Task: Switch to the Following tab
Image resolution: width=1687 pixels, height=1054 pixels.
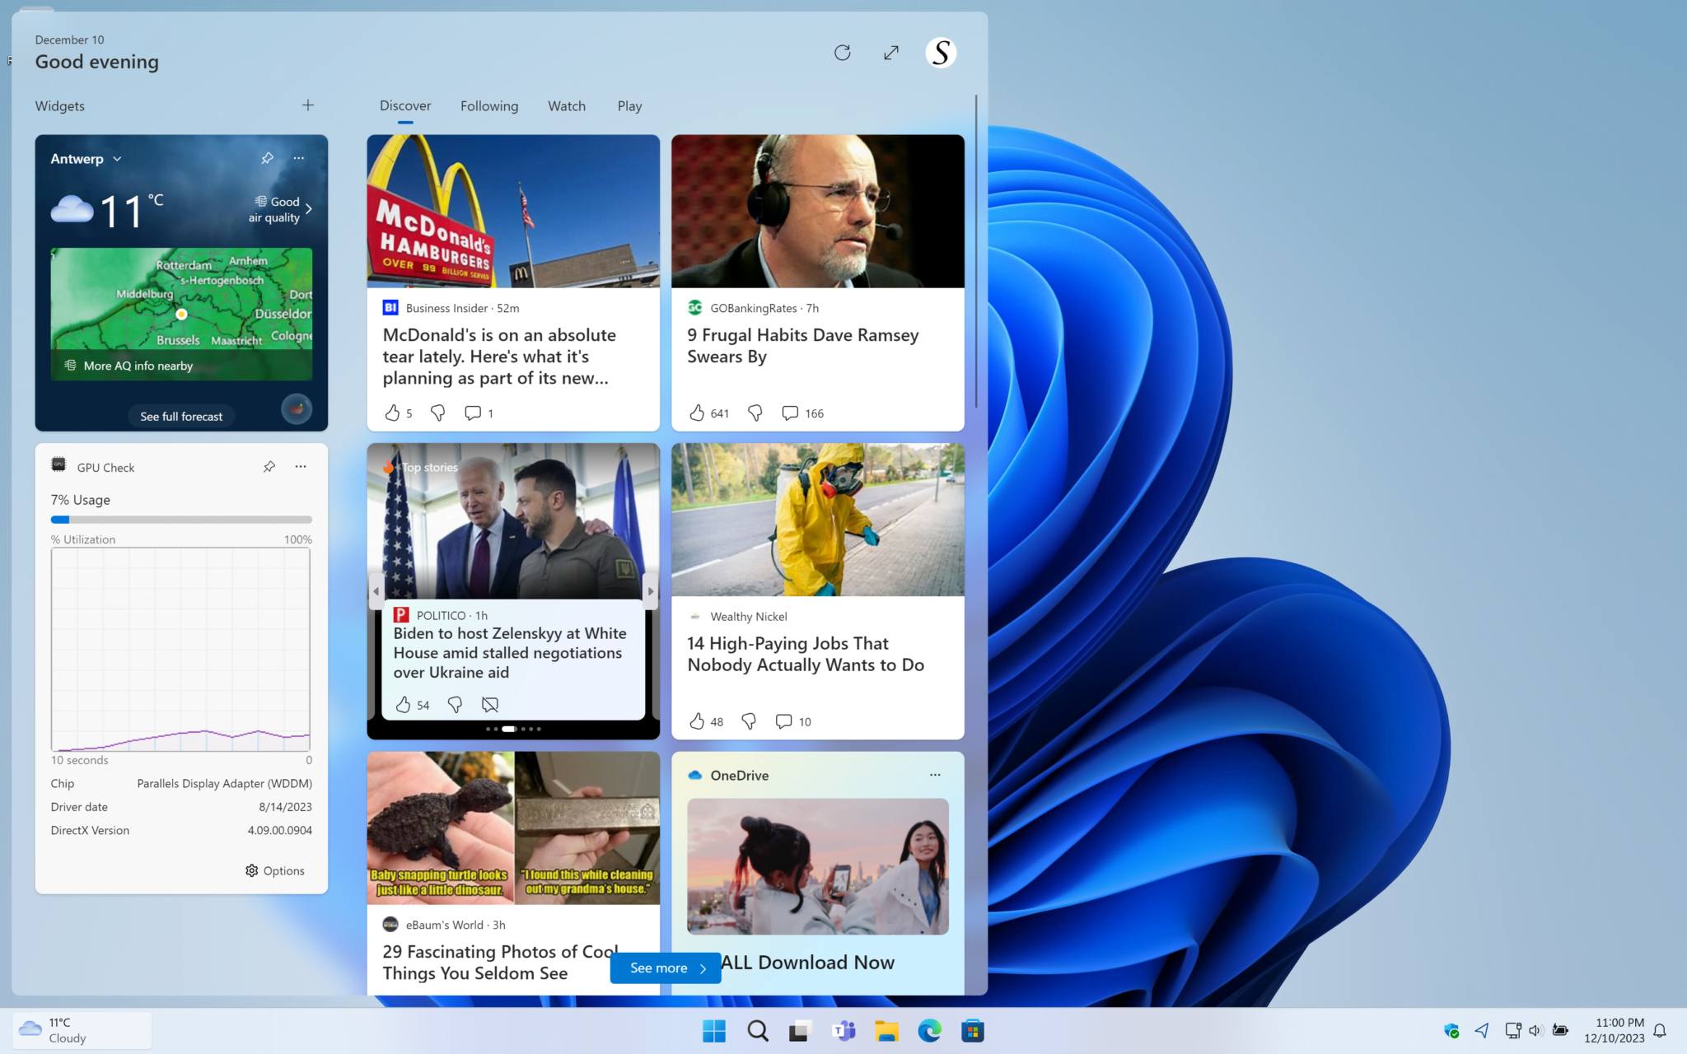Action: 489,105
